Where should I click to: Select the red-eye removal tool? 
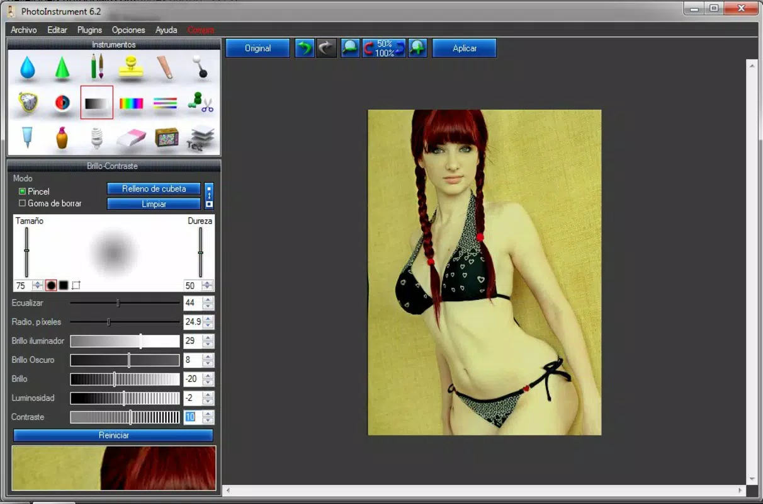click(62, 103)
